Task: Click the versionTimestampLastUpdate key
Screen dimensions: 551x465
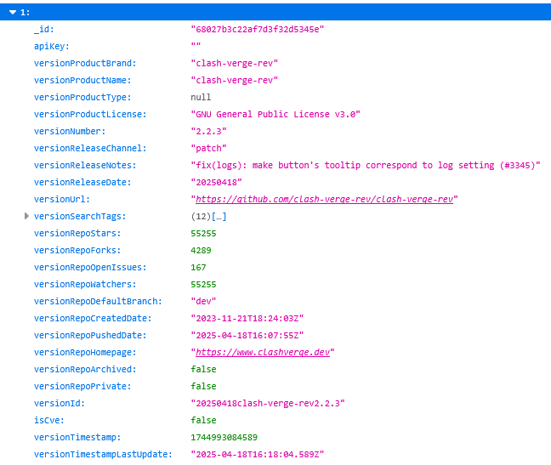Action: [x=103, y=455]
